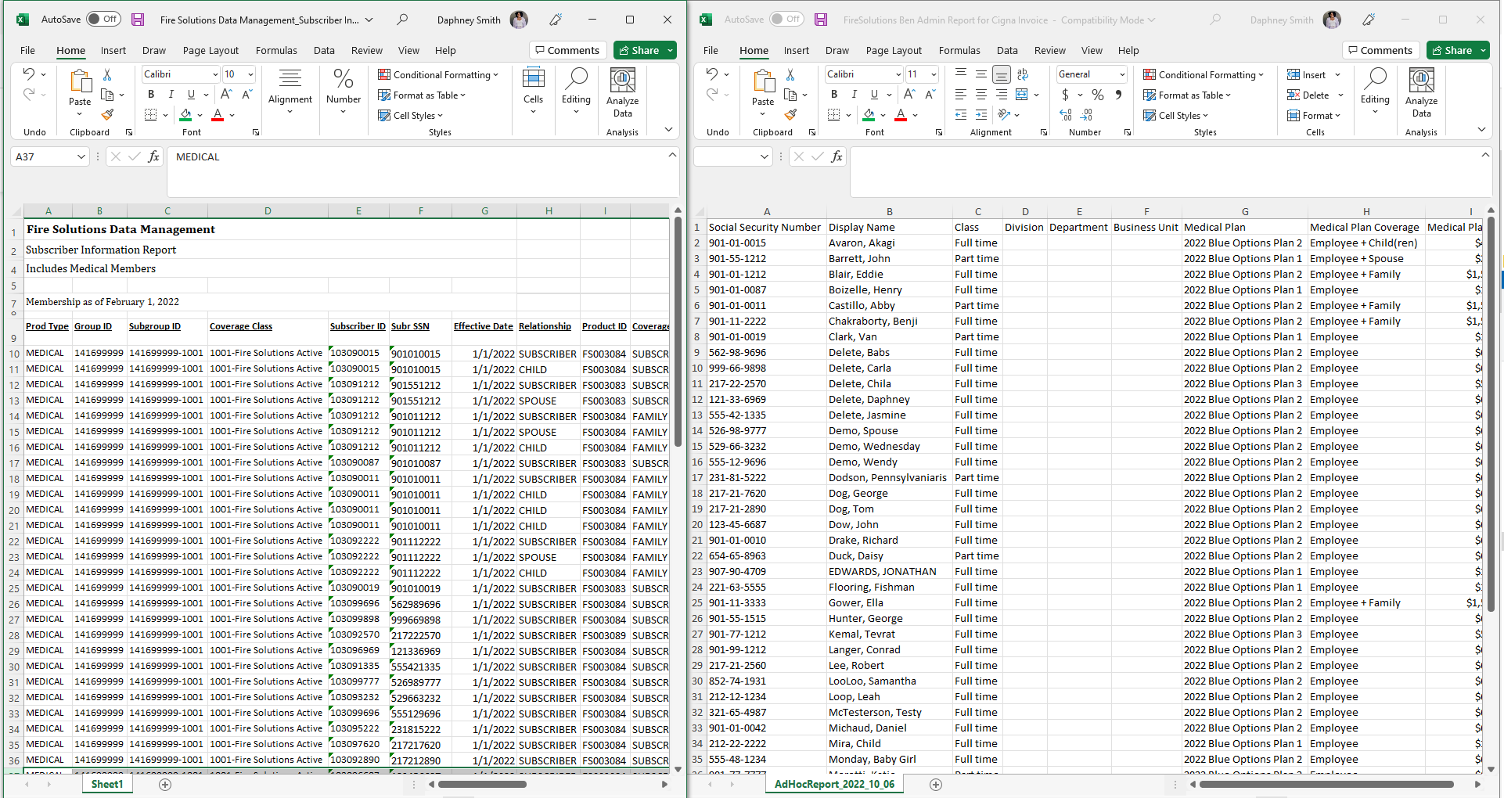Viewport: 1504px width, 798px height.
Task: Expand Cell Styles menu in left window
Action: pyautogui.click(x=412, y=115)
